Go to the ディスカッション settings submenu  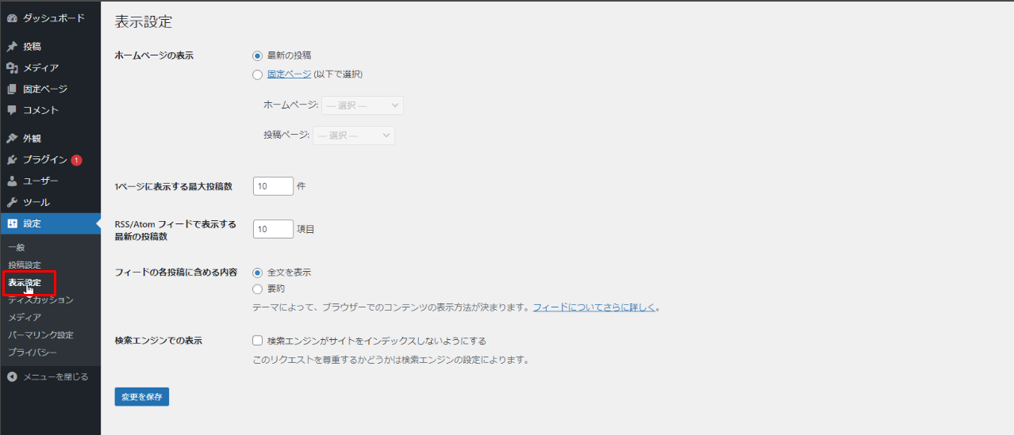click(40, 300)
